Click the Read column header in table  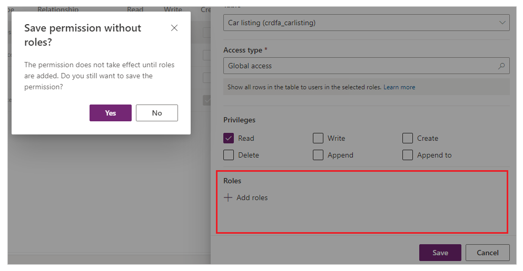pos(135,9)
